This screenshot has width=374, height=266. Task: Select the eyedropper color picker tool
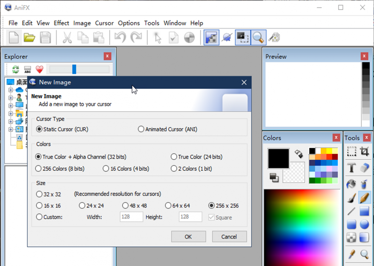[x=352, y=254]
